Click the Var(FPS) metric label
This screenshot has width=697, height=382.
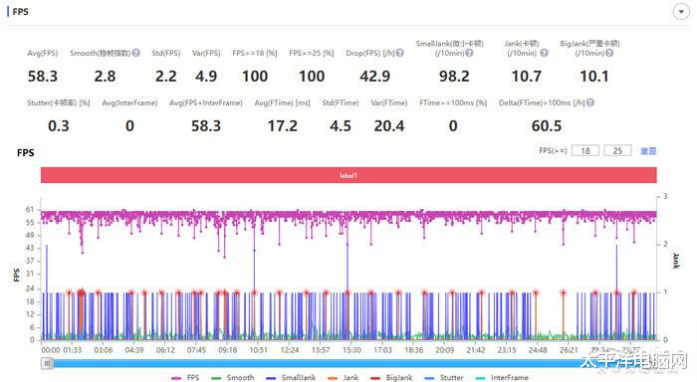click(206, 53)
